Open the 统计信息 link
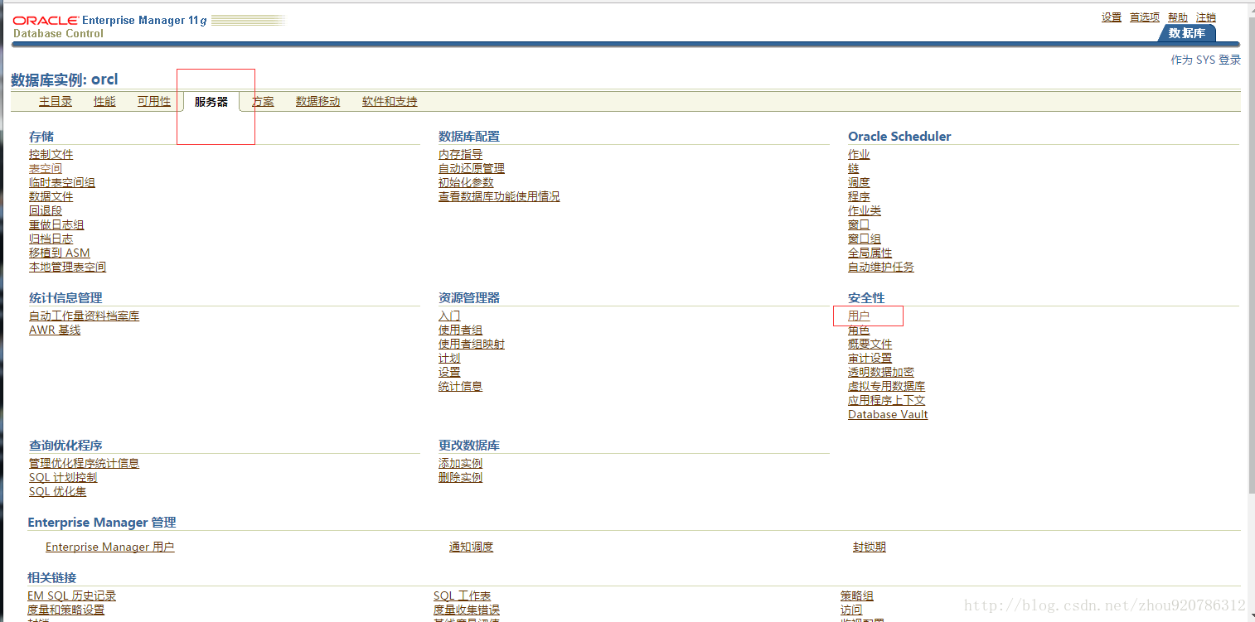The image size is (1255, 622). [x=461, y=387]
